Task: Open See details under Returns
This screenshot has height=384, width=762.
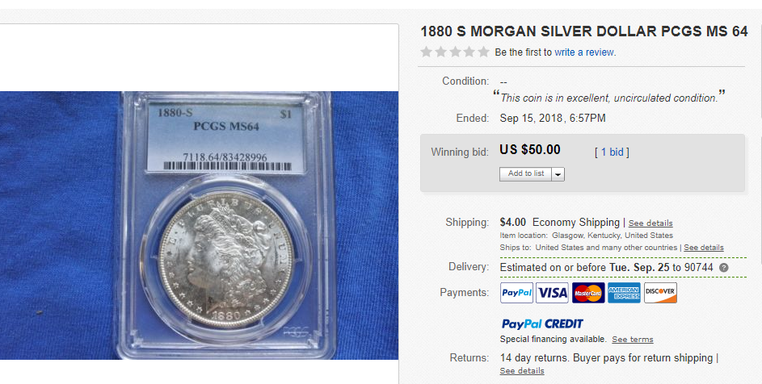Action: point(522,371)
